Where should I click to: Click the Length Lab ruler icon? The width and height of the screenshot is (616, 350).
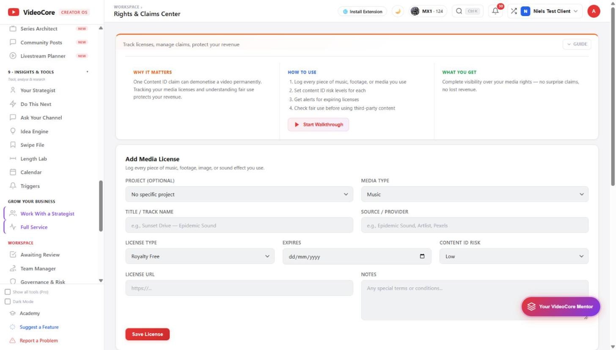point(13,159)
